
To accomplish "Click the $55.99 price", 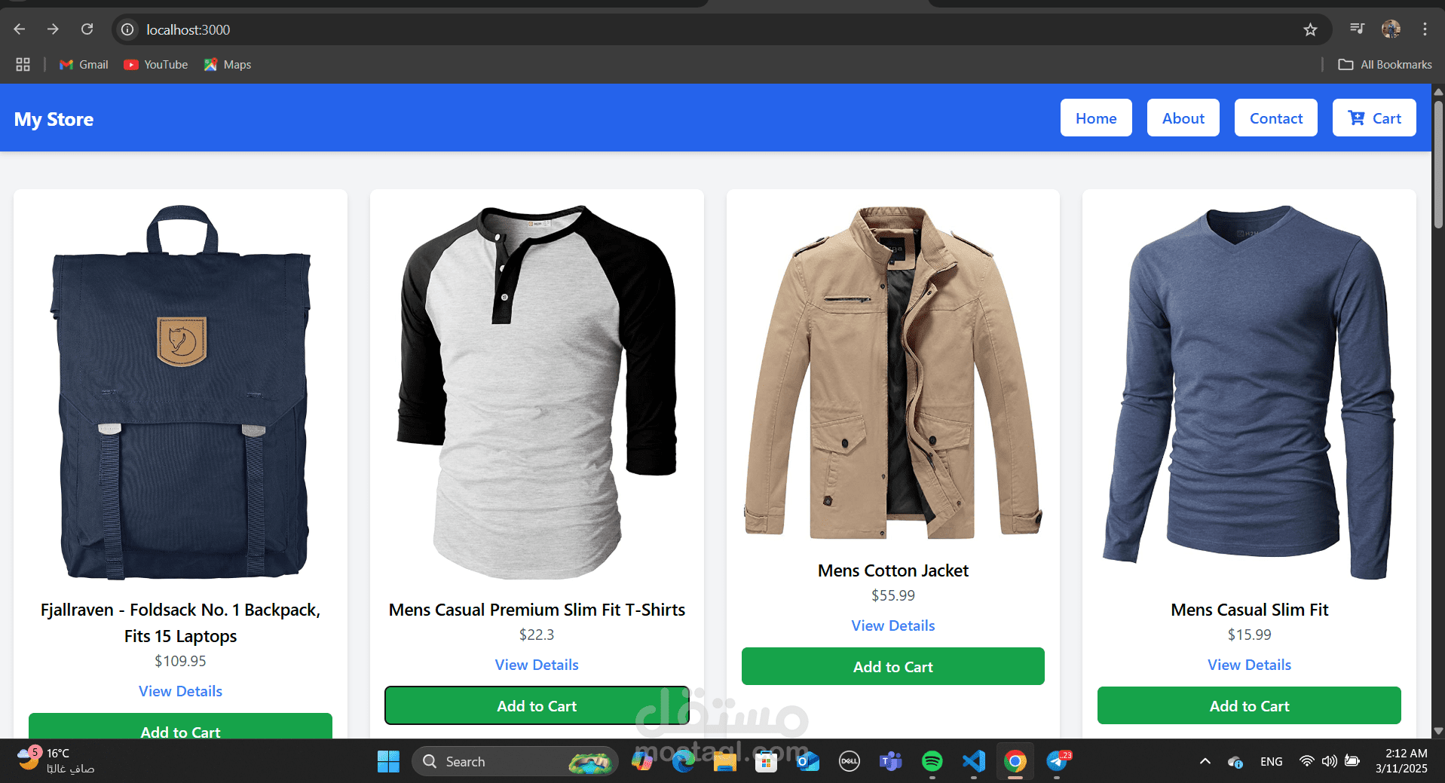I will 893,595.
